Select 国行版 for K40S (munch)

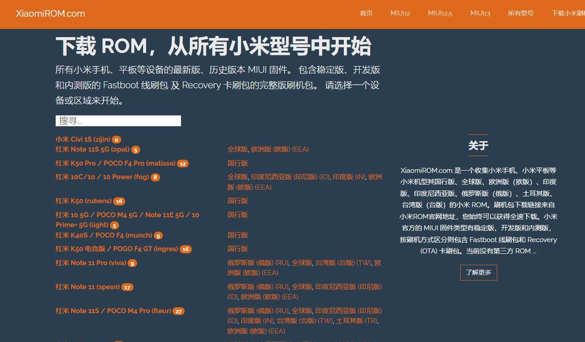[238, 235]
